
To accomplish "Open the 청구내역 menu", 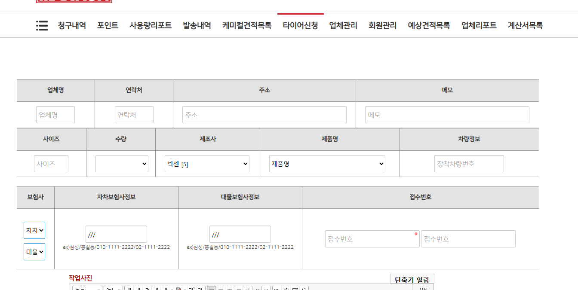I will [72, 26].
